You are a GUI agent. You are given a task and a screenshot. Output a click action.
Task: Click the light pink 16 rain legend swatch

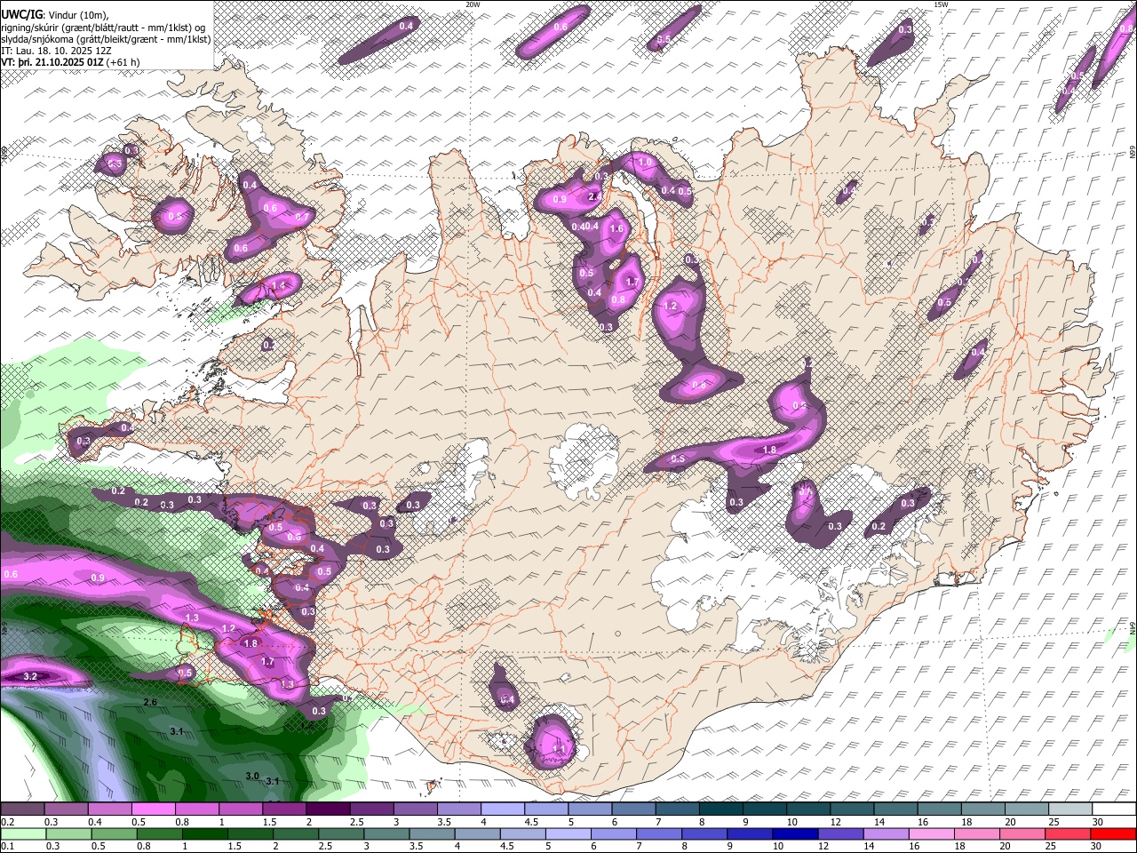[x=933, y=833]
